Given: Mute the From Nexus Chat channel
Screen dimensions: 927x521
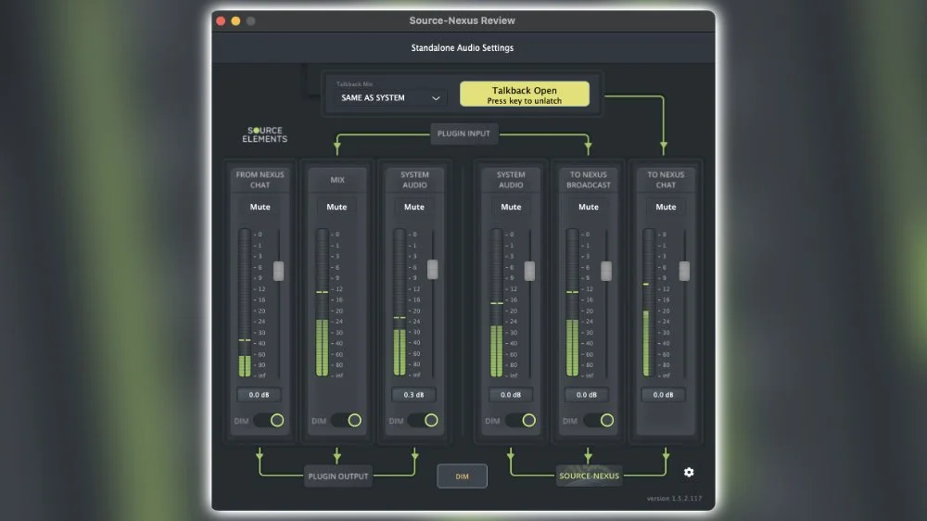Looking at the screenshot, I should pyautogui.click(x=260, y=207).
